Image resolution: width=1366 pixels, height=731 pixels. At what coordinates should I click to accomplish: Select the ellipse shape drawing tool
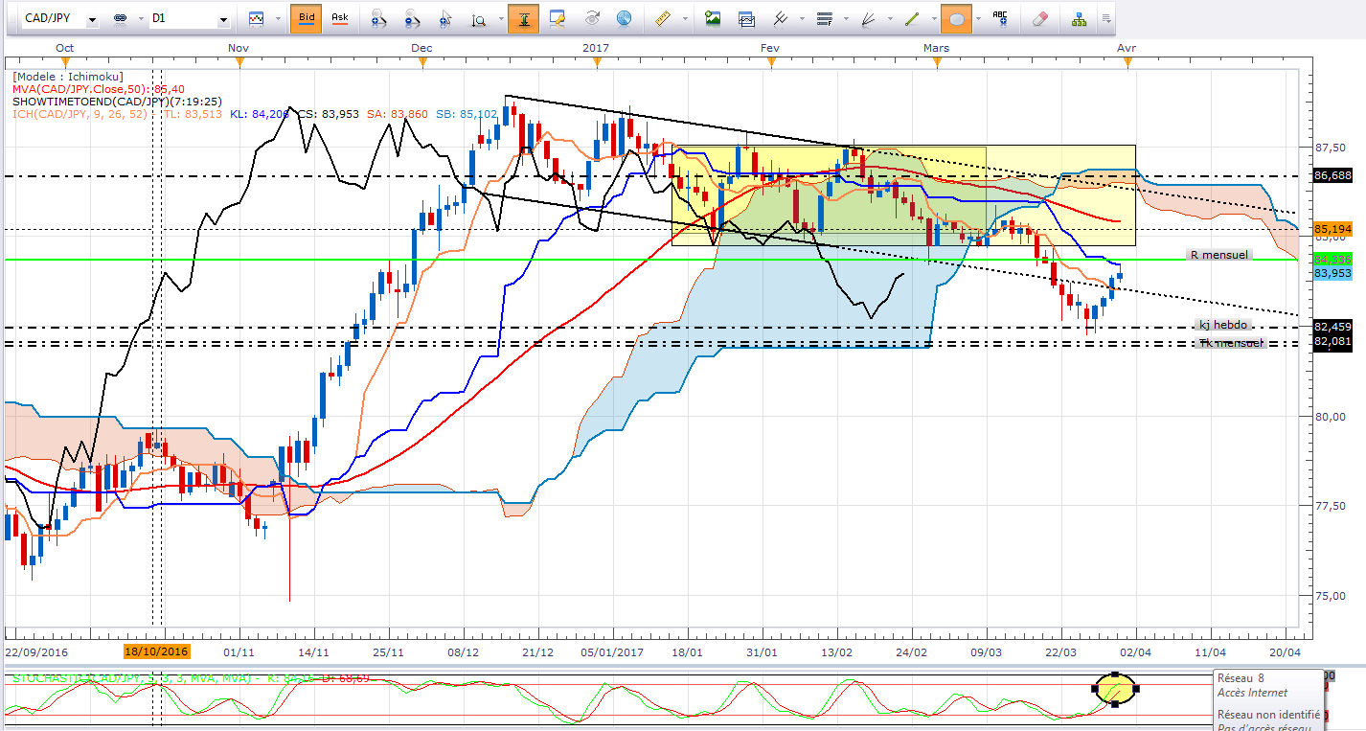tap(955, 19)
